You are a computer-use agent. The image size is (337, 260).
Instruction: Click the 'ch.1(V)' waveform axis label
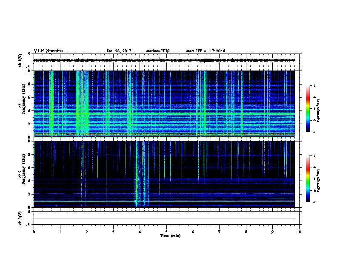20,60
